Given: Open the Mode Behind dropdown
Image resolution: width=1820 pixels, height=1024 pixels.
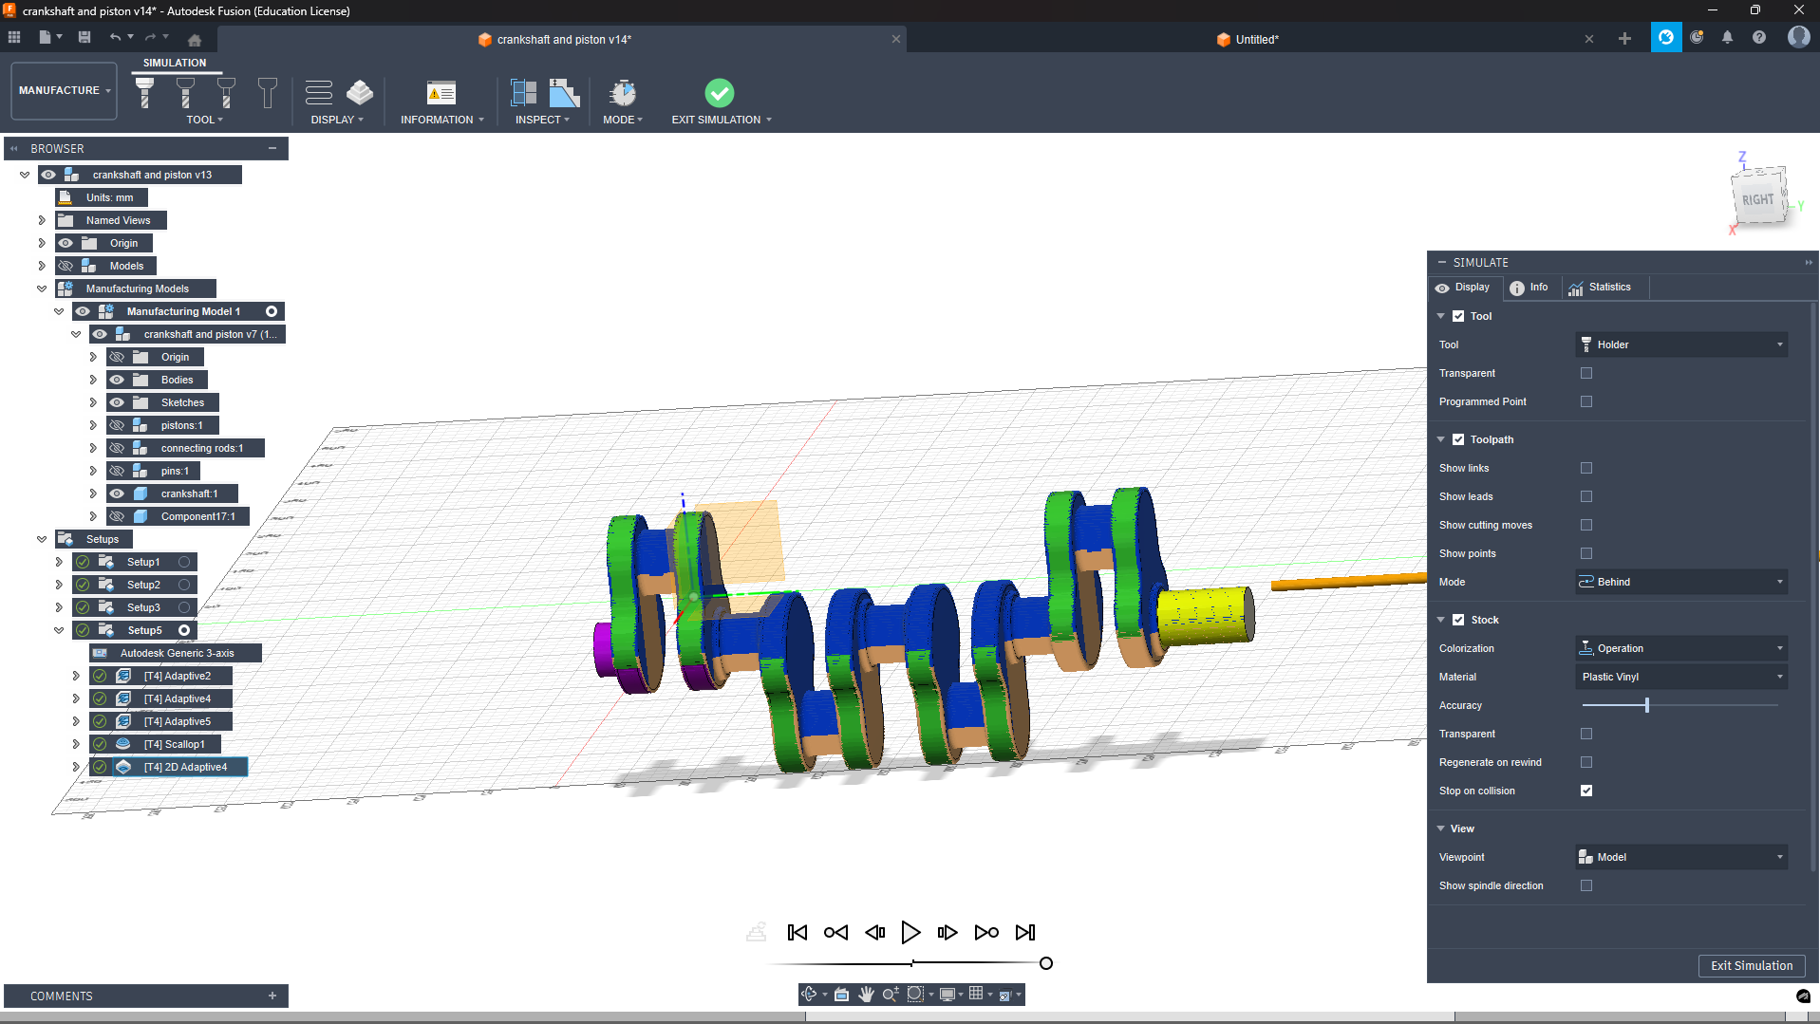Looking at the screenshot, I should [1681, 582].
